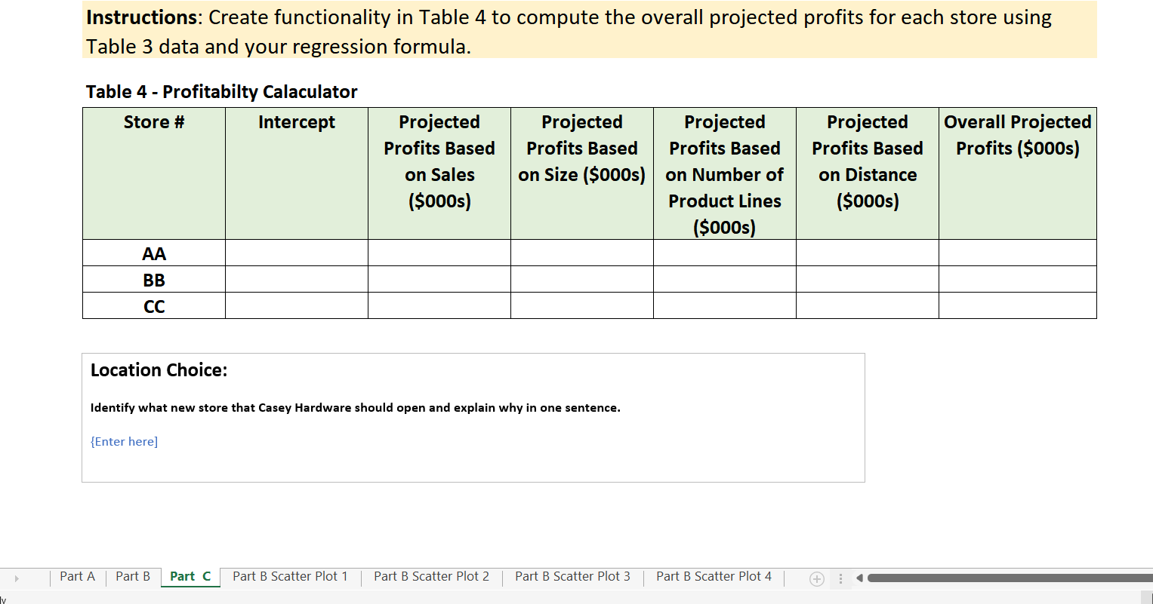
Task: Switch to the Part A sheet
Action: pos(77,576)
